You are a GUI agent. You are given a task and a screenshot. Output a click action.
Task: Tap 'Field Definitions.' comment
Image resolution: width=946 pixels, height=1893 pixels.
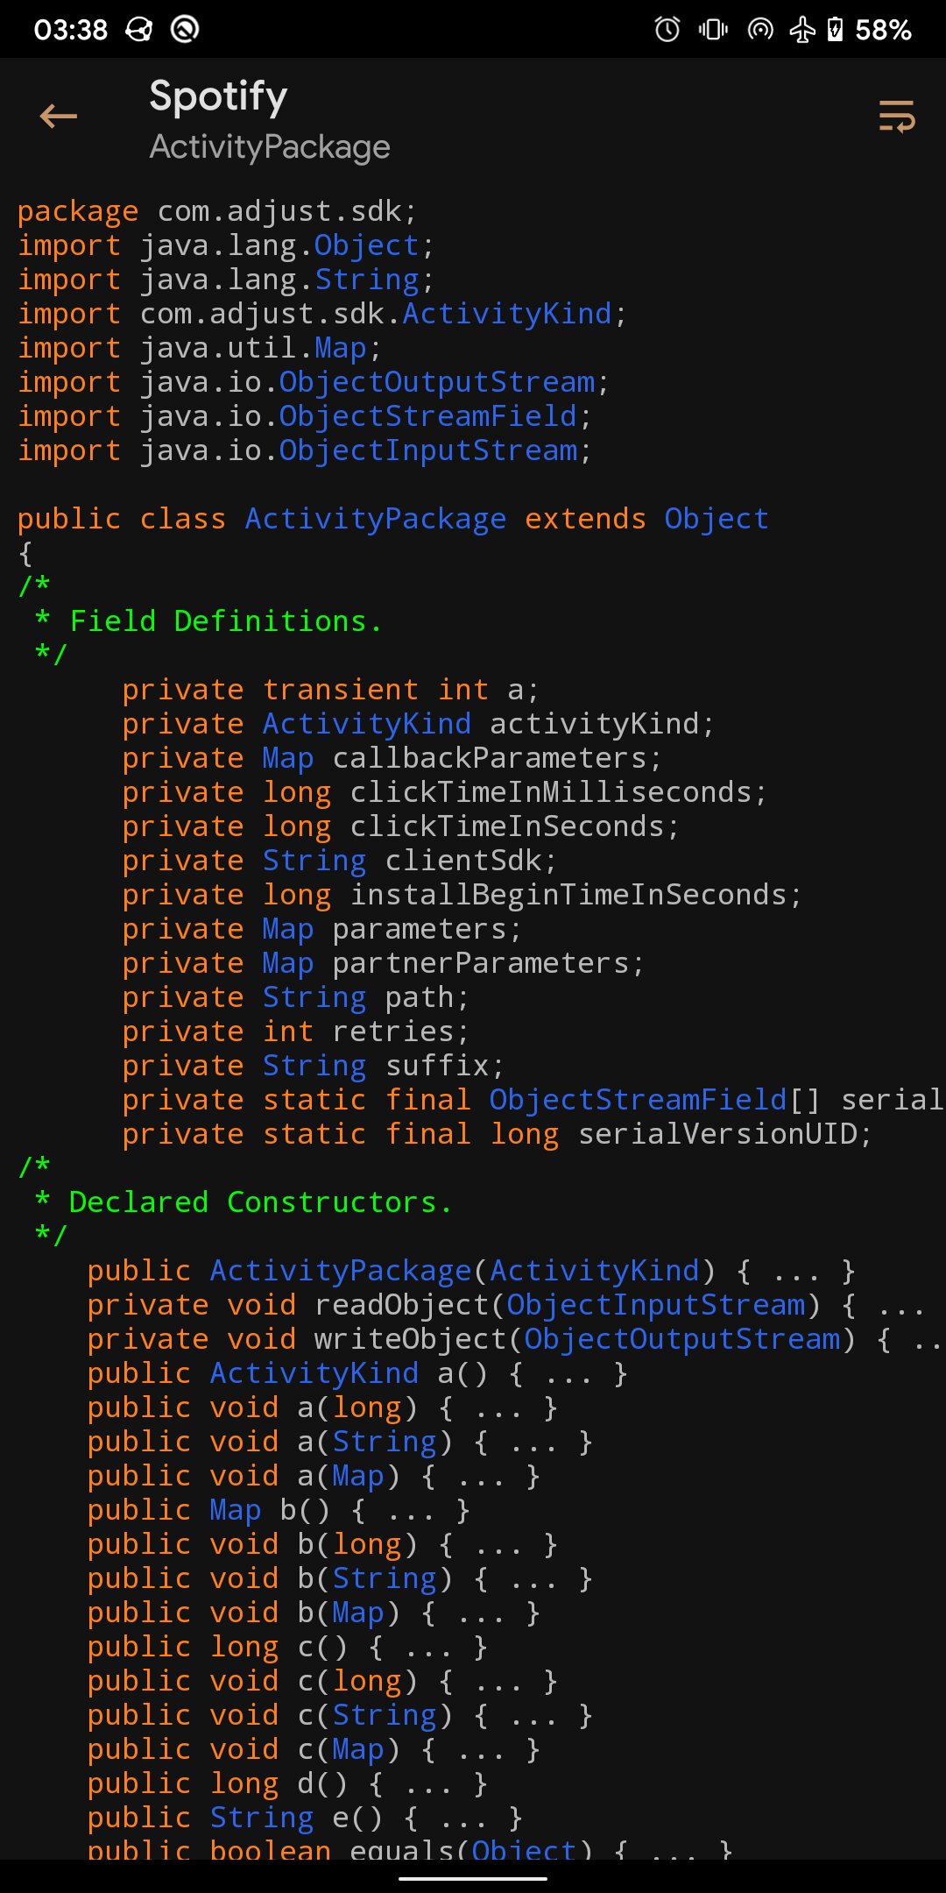pos(226,621)
